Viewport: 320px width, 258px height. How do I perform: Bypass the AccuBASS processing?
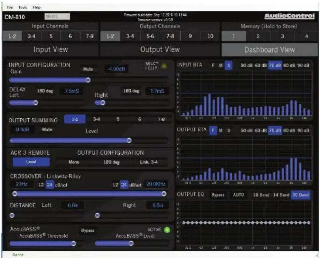click(x=88, y=230)
